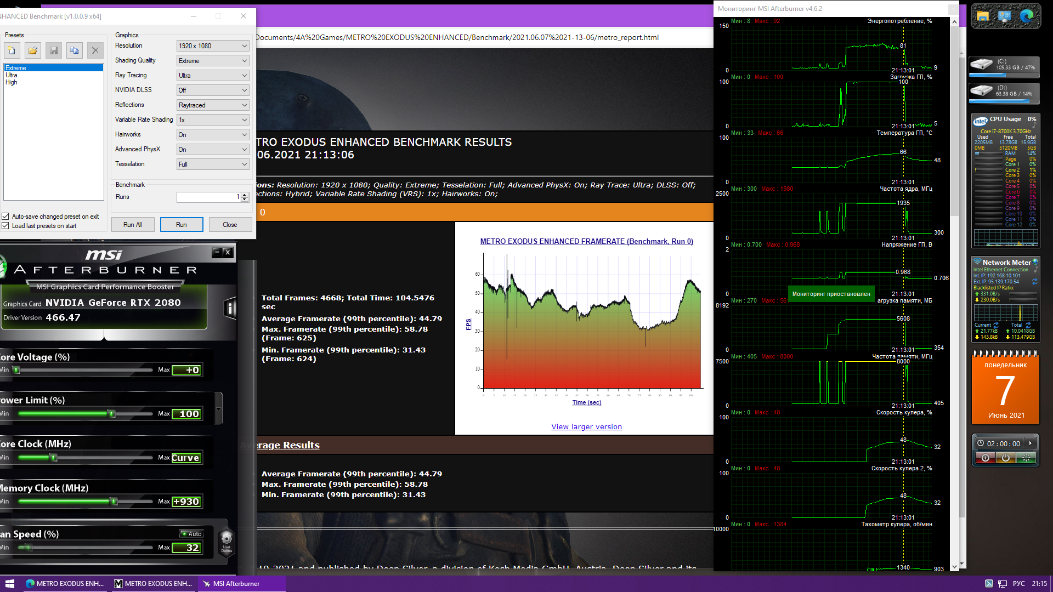Expand the Ray Tracing dropdown
The image size is (1053, 592).
click(x=213, y=76)
